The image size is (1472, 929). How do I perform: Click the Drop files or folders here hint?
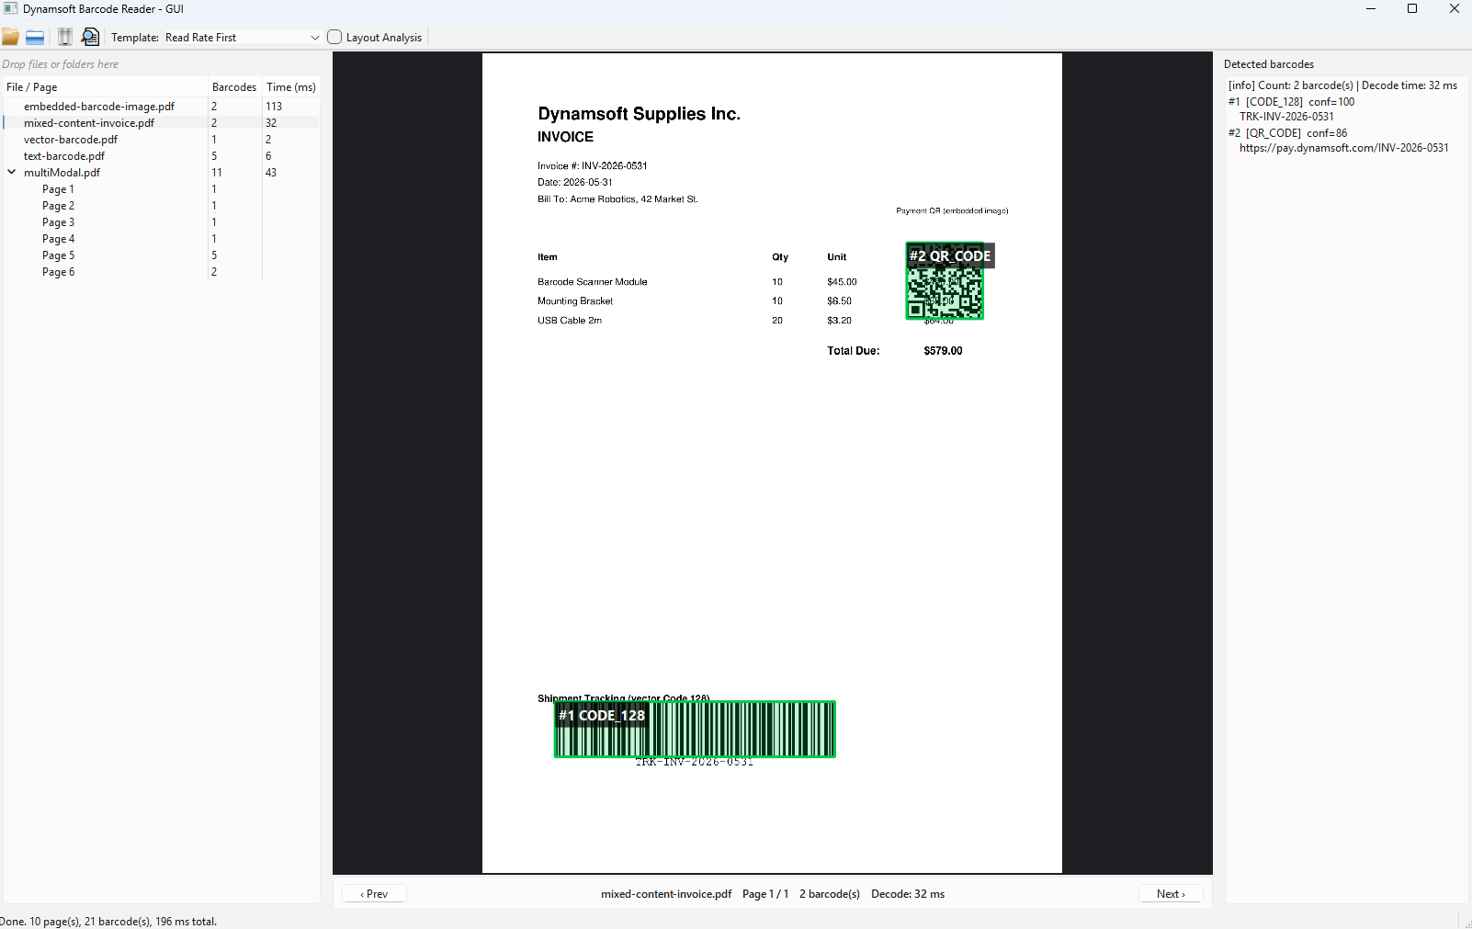tap(61, 64)
